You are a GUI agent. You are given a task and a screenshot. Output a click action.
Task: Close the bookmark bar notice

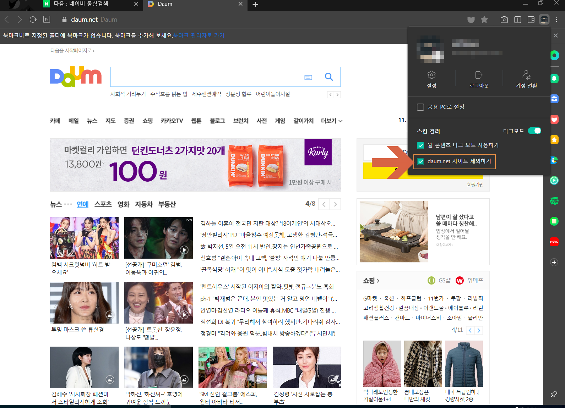556,35
